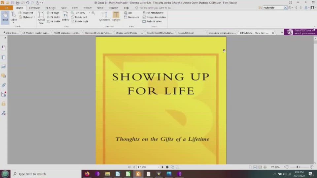Click the File Attachment button

tap(153, 13)
